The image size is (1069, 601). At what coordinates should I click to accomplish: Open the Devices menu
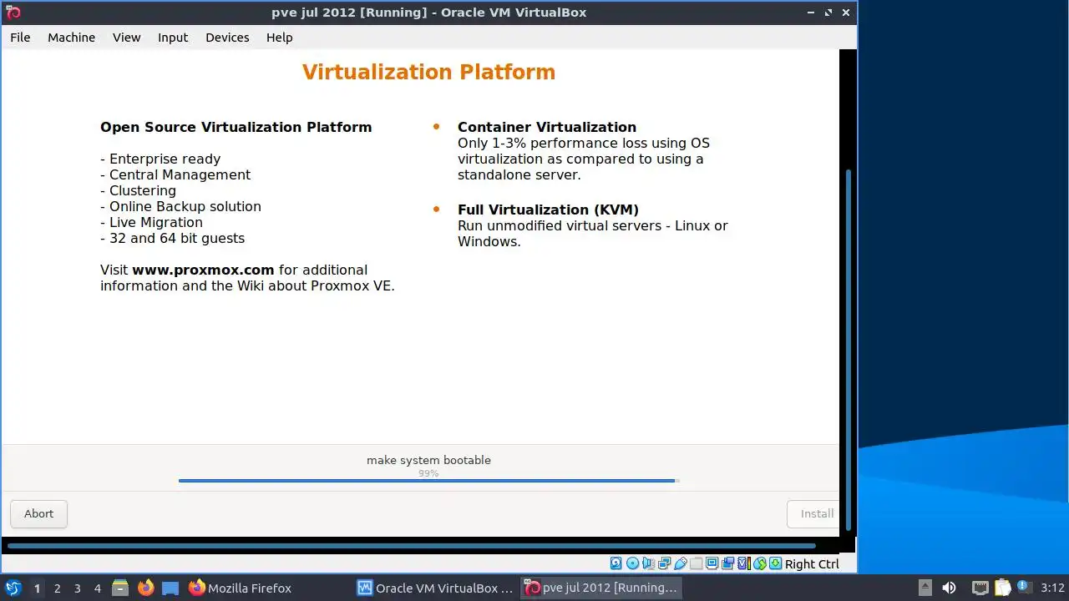click(227, 38)
